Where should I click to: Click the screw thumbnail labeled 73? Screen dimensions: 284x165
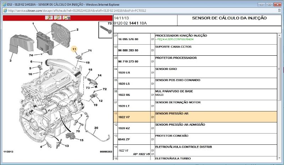(105, 30)
